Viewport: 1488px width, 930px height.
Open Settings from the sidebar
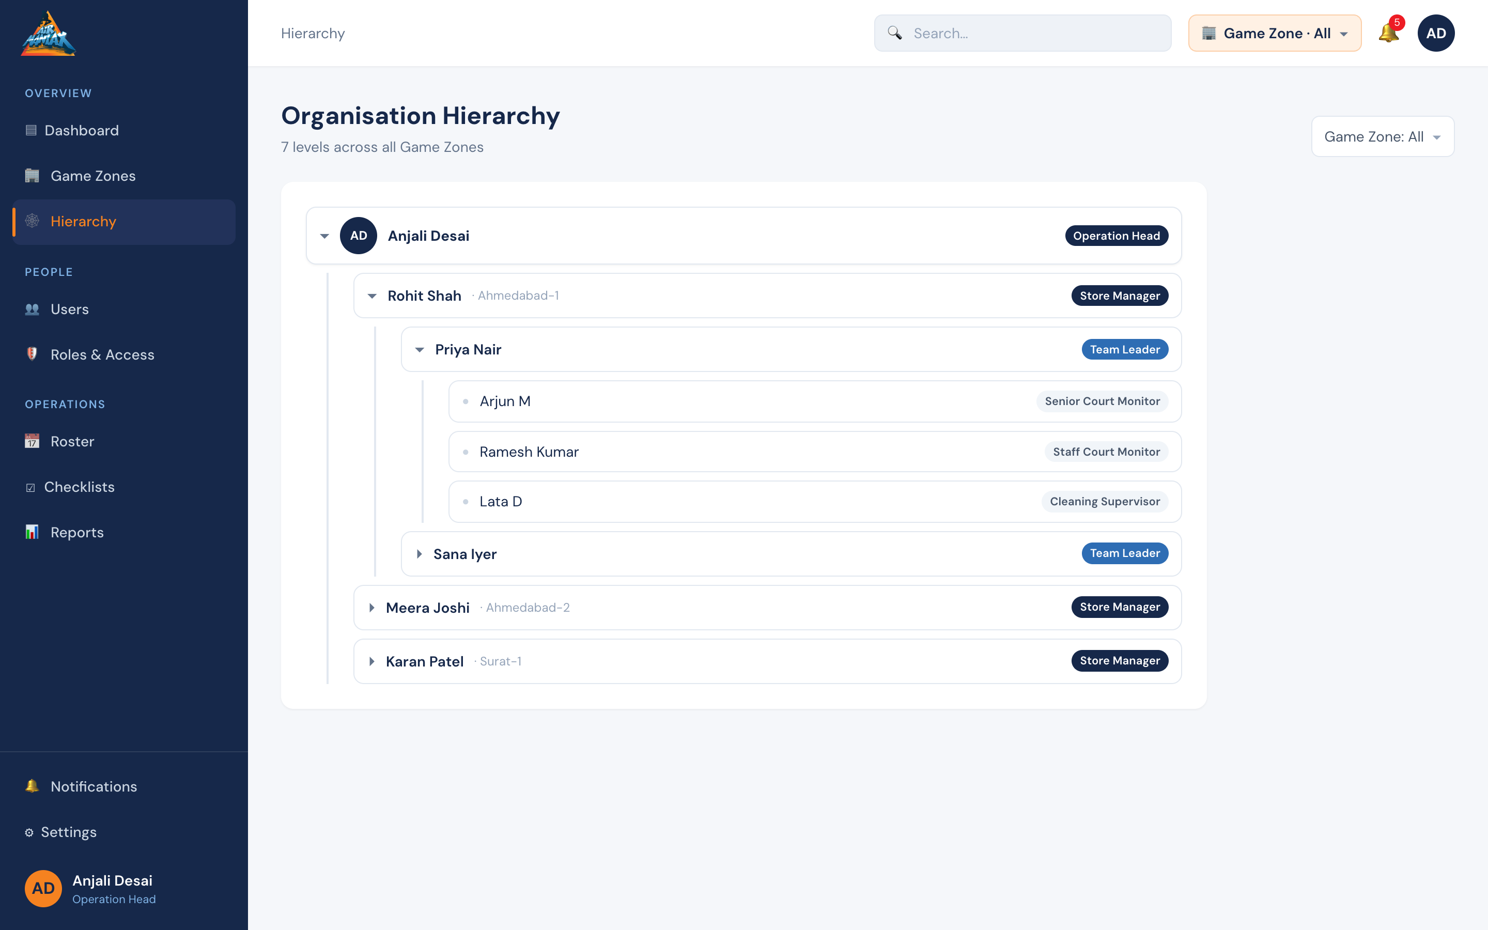123,832
